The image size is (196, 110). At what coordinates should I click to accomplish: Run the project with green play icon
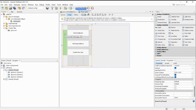(x=61, y=8)
